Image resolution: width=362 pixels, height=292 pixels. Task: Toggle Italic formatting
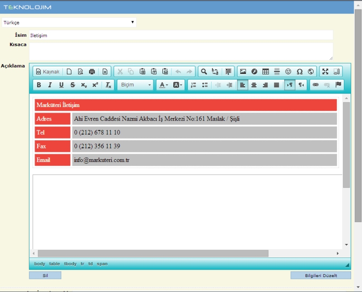click(50, 85)
